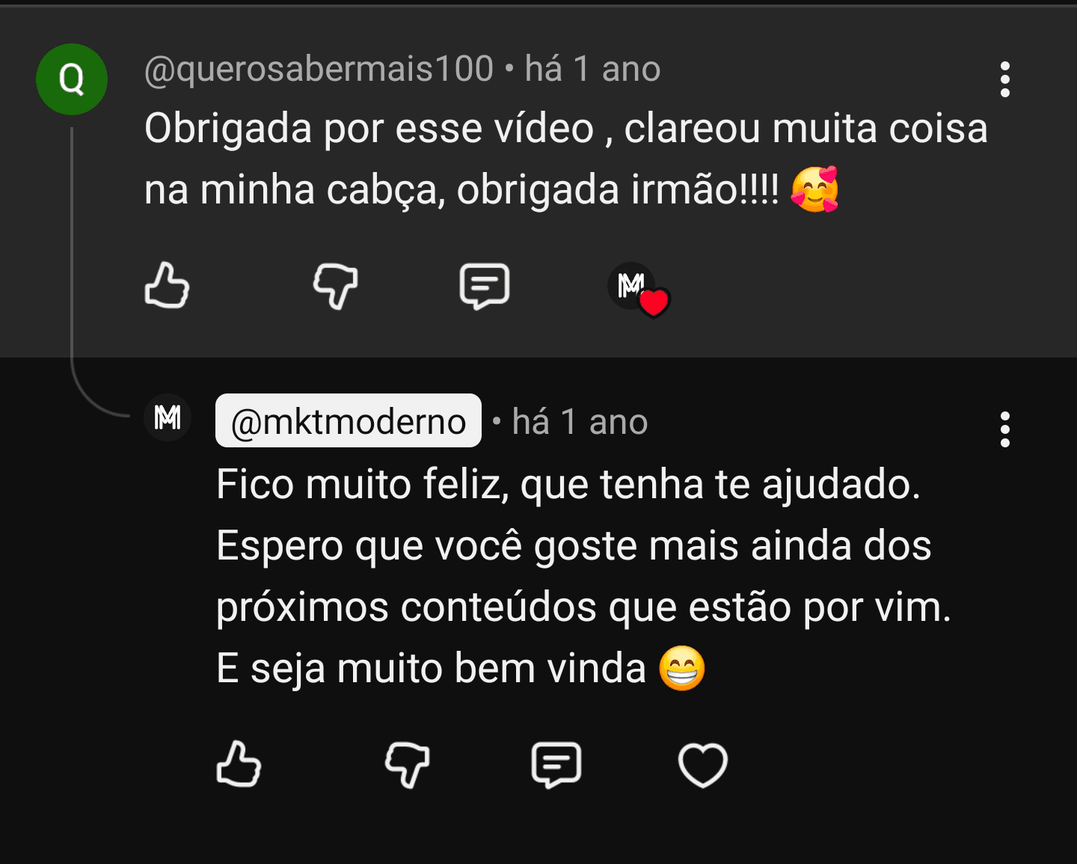Click the top comment's "há 1 ano" timestamp
The height and width of the screenshot is (864, 1077).
[x=592, y=69]
